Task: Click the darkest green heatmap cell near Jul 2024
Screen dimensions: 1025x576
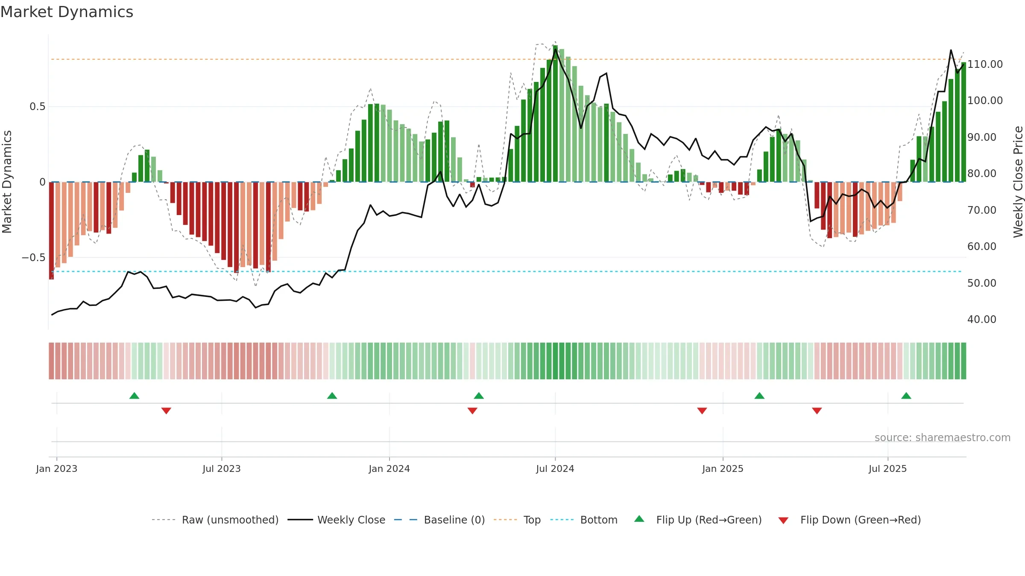Action: tap(555, 361)
